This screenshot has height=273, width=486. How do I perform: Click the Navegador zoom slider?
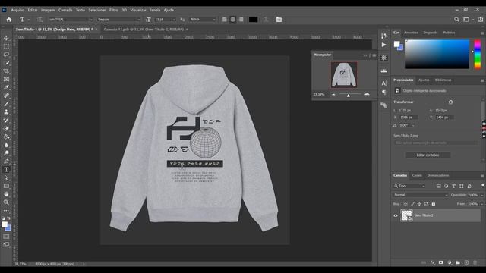(x=350, y=94)
